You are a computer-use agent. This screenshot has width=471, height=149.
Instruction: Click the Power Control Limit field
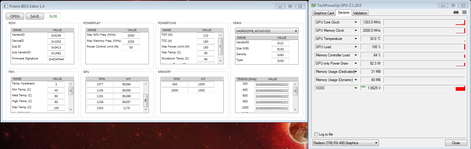[131, 47]
